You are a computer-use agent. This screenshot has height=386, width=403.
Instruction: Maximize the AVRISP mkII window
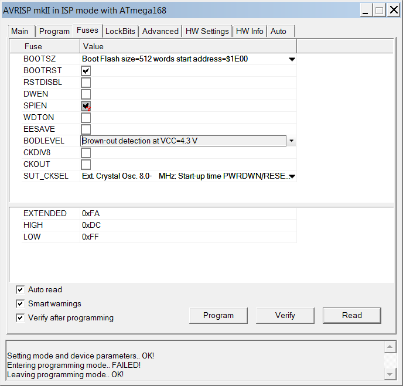click(380, 11)
